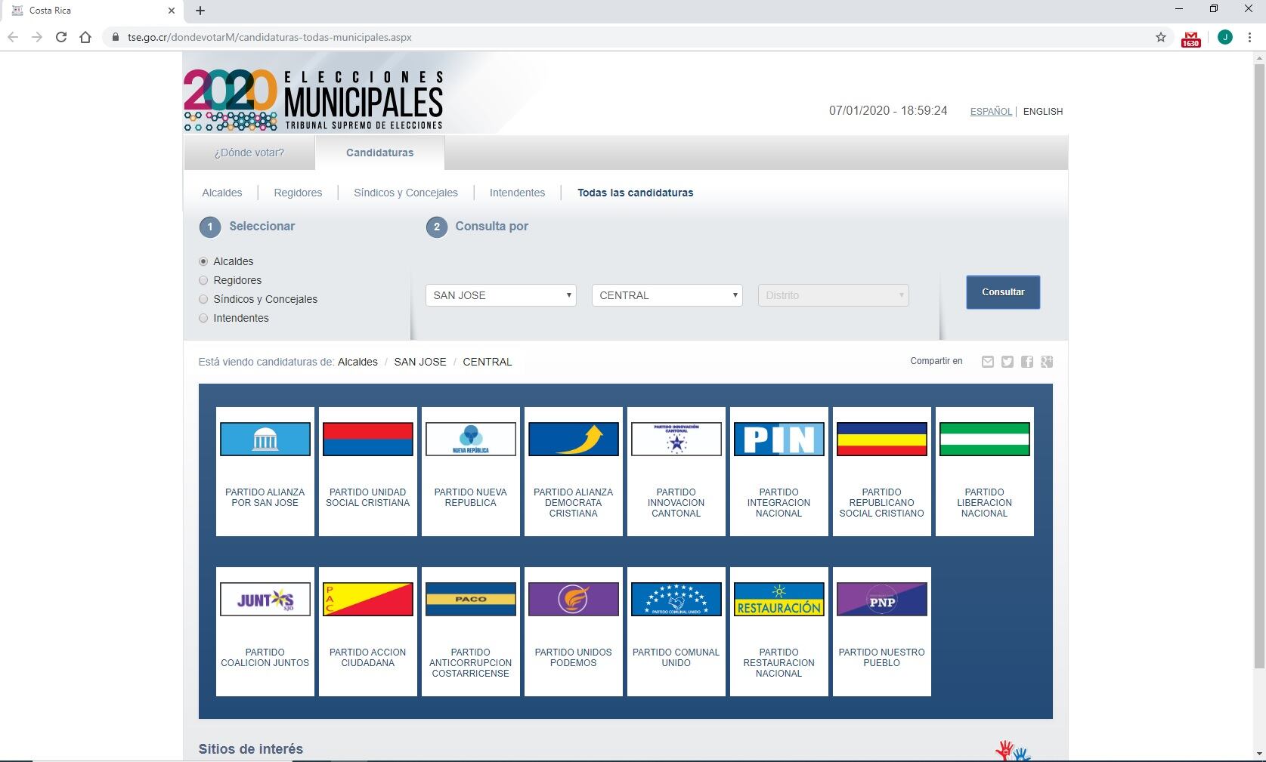Select the Regidores radio option

[203, 280]
